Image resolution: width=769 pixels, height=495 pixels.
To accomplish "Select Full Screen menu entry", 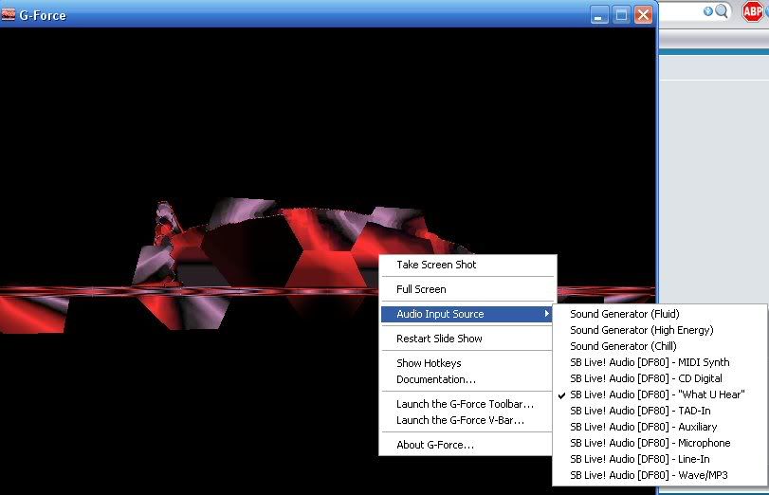I will click(x=467, y=289).
